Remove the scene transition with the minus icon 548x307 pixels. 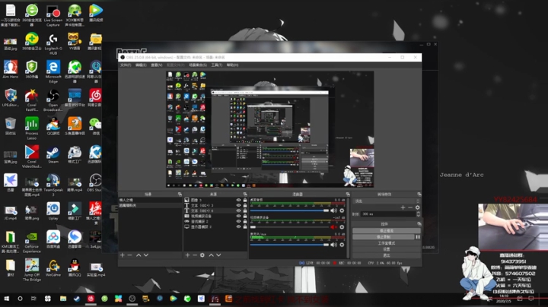(410, 207)
